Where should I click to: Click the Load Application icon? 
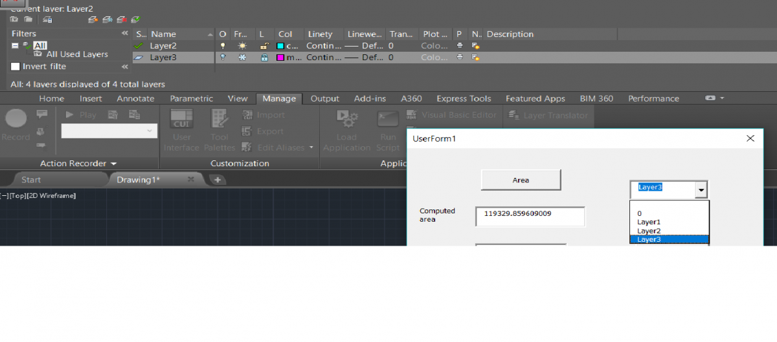[x=346, y=120]
